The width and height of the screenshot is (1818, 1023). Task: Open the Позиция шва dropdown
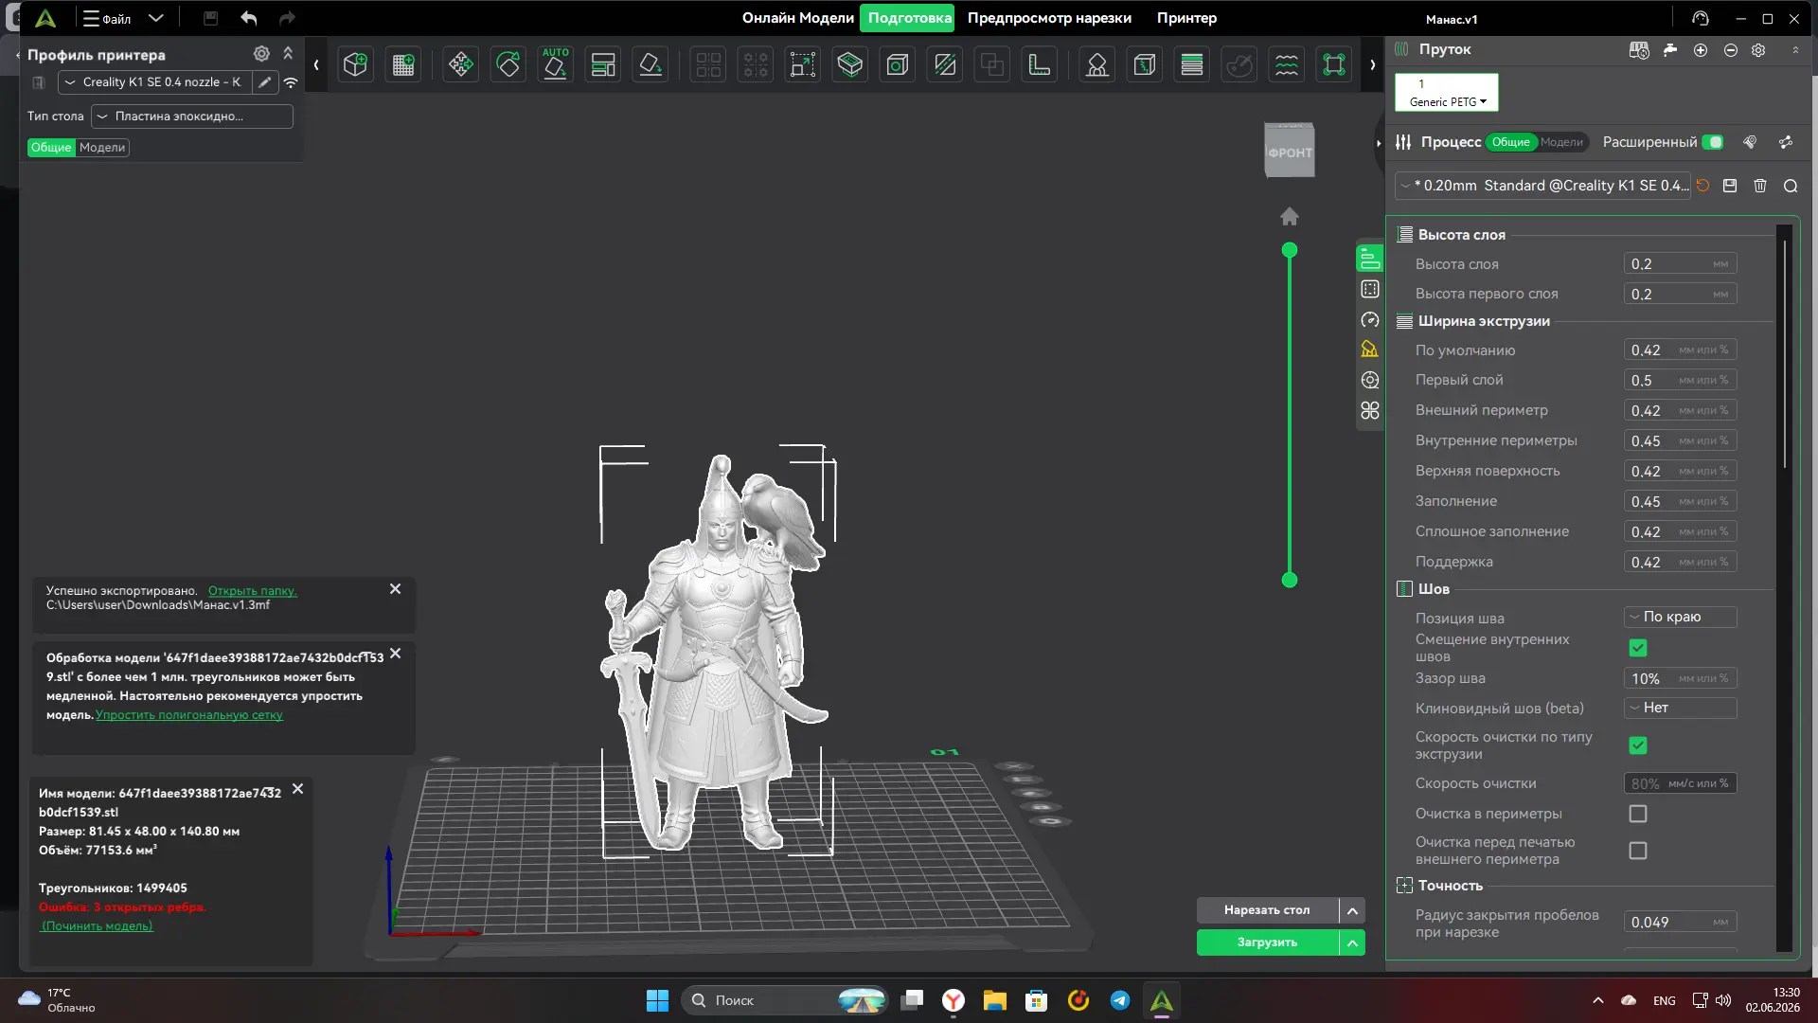1681,617
